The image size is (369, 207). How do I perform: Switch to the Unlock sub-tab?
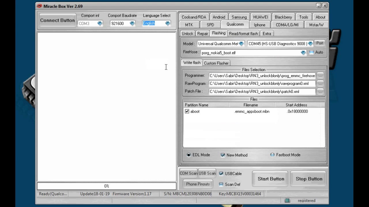pyautogui.click(x=187, y=34)
